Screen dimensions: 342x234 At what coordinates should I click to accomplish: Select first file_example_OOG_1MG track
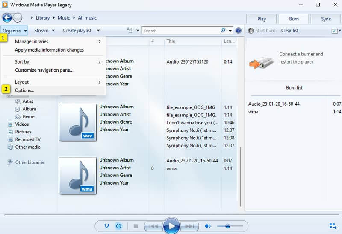(191, 107)
